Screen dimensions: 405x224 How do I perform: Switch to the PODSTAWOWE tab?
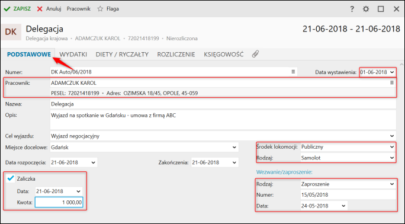[x=29, y=55]
